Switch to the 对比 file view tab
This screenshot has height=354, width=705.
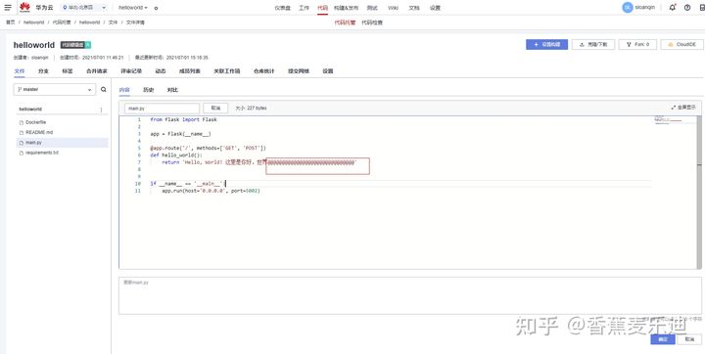(x=172, y=90)
